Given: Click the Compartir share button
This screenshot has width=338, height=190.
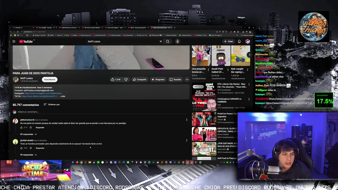Looking at the screenshot, I should [x=139, y=79].
